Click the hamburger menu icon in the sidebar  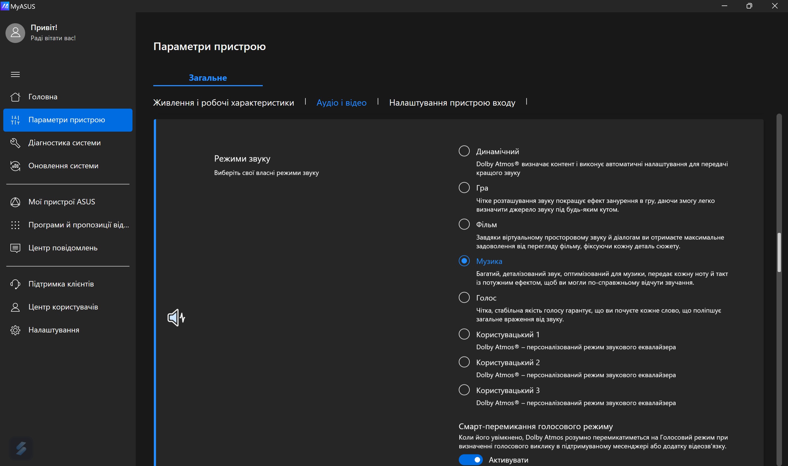tap(15, 74)
